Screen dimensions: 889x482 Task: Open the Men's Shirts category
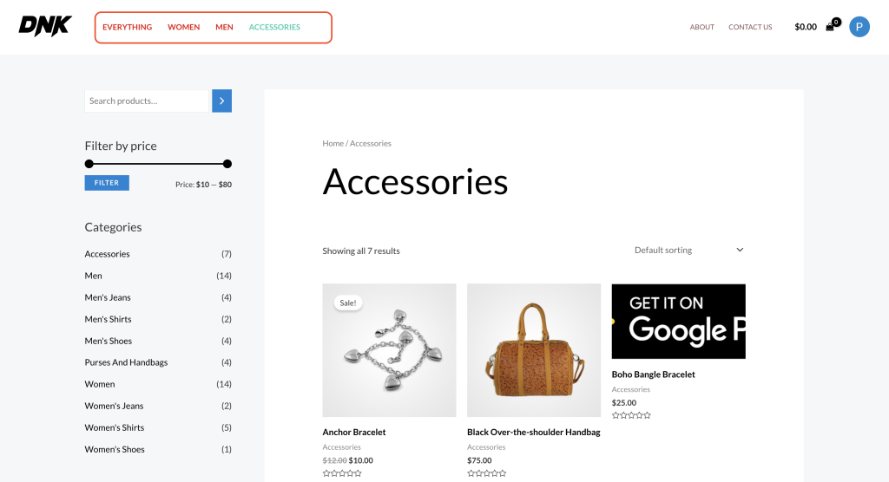[x=108, y=319]
